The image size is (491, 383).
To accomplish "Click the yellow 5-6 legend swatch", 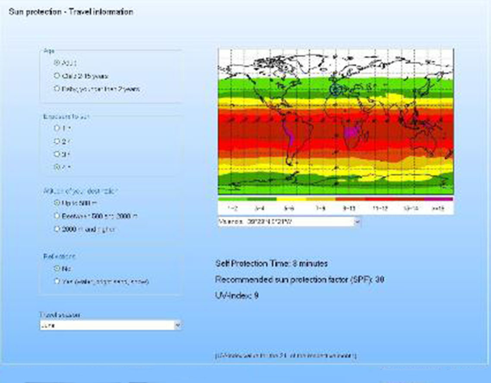I will 291,199.
